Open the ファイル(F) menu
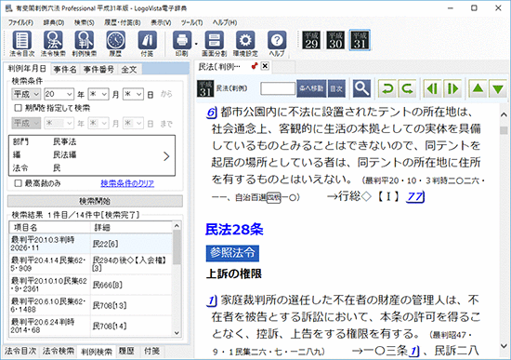The image size is (511, 360). pos(20,22)
